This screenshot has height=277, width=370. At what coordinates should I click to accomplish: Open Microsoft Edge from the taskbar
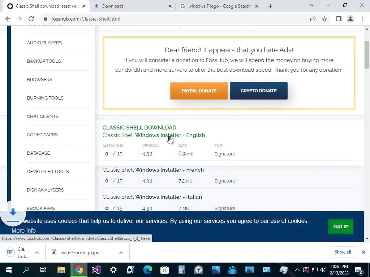pyautogui.click(x=148, y=270)
